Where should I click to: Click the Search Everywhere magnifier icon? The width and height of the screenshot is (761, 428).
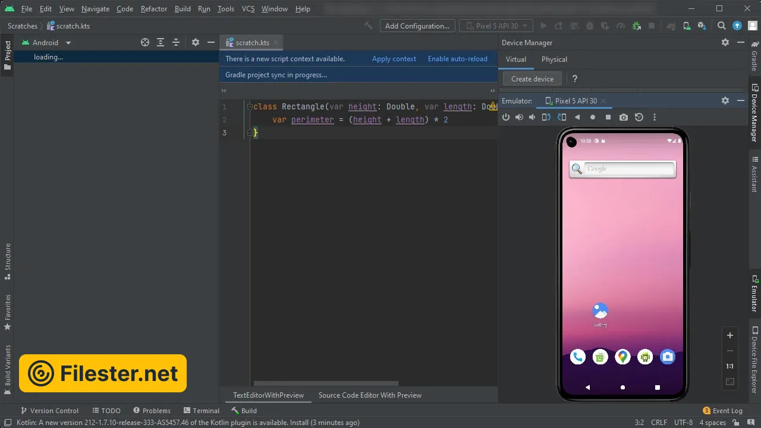pos(721,26)
